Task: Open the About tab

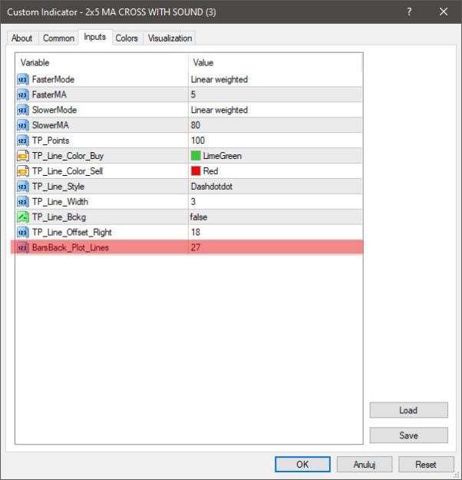Action: pyautogui.click(x=22, y=38)
